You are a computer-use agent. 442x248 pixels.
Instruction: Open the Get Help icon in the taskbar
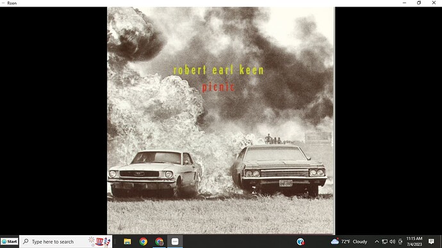coord(300,242)
